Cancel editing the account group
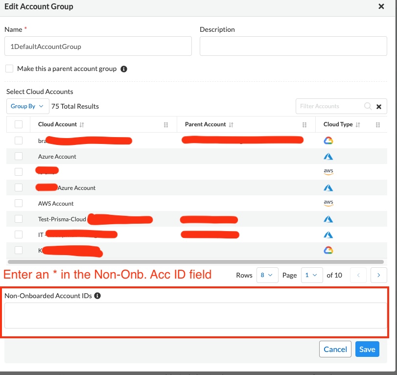The image size is (397, 375). pos(335,349)
